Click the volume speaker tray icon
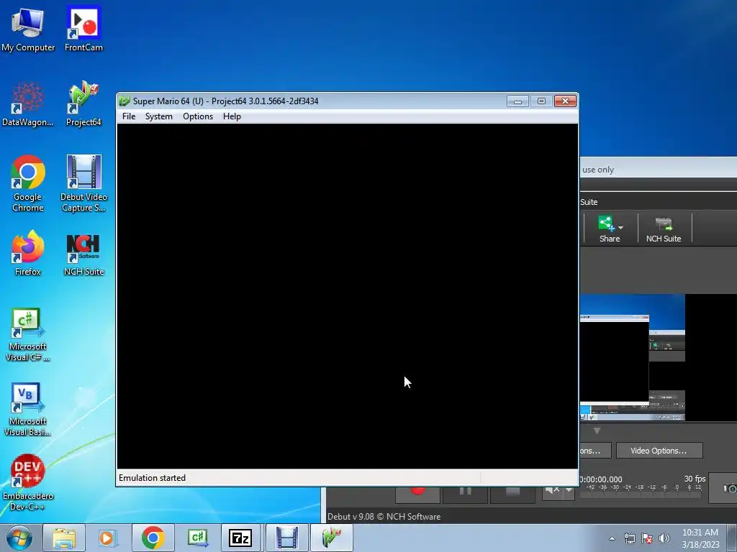The image size is (737, 552). [664, 538]
